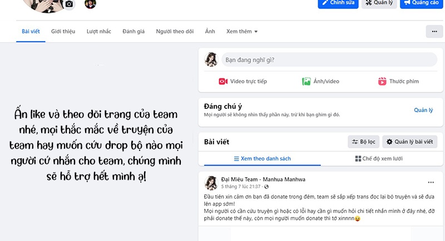
Task: Open the Quản lý bài viết settings
Action: [x=409, y=142]
